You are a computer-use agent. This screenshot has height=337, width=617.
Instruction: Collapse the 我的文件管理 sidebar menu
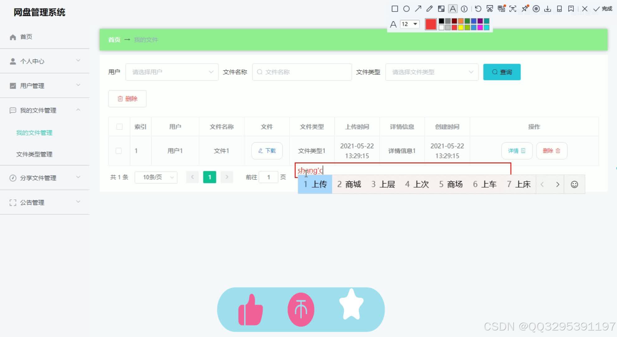pyautogui.click(x=45, y=110)
